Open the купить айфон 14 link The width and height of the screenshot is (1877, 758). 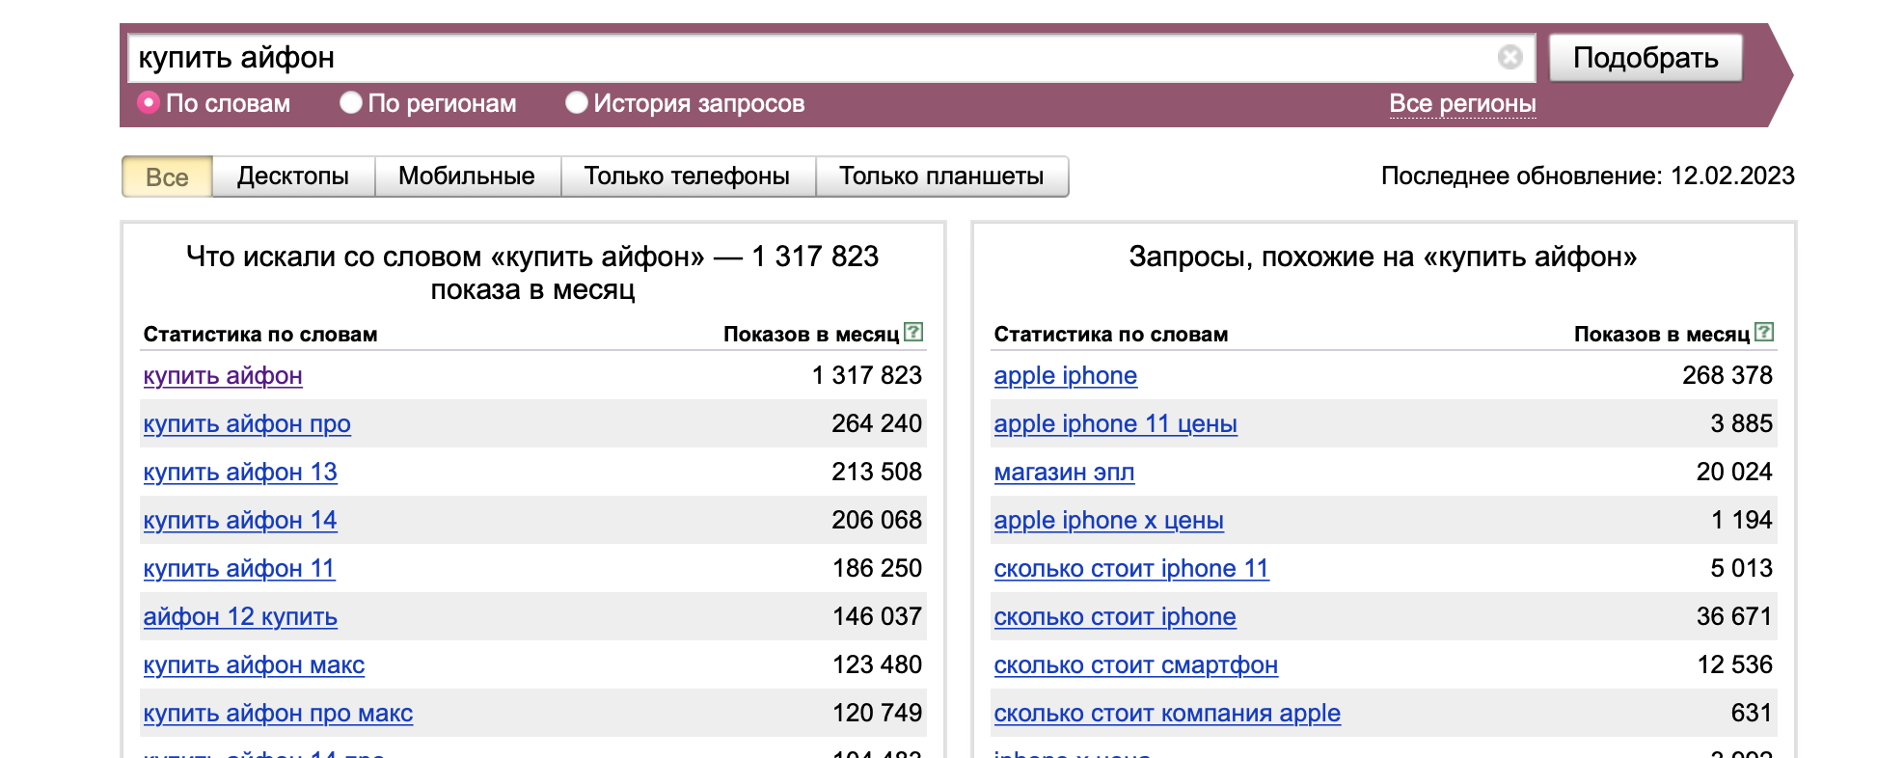click(x=240, y=520)
